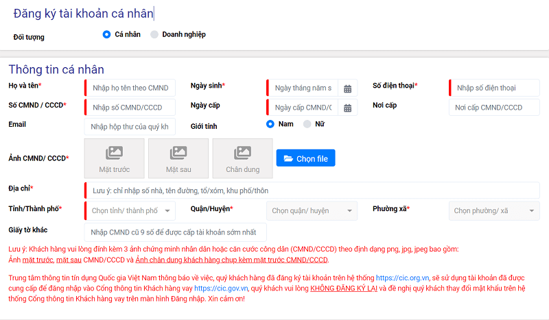
Task: Open the https://cic.gov.vn link
Action: click(x=219, y=289)
